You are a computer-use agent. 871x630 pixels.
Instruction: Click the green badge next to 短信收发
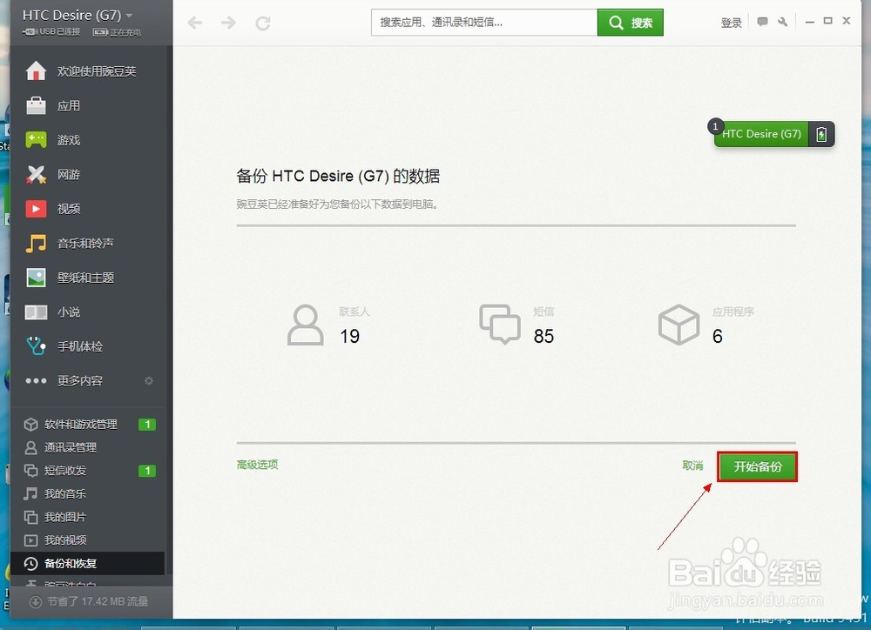[x=147, y=471]
